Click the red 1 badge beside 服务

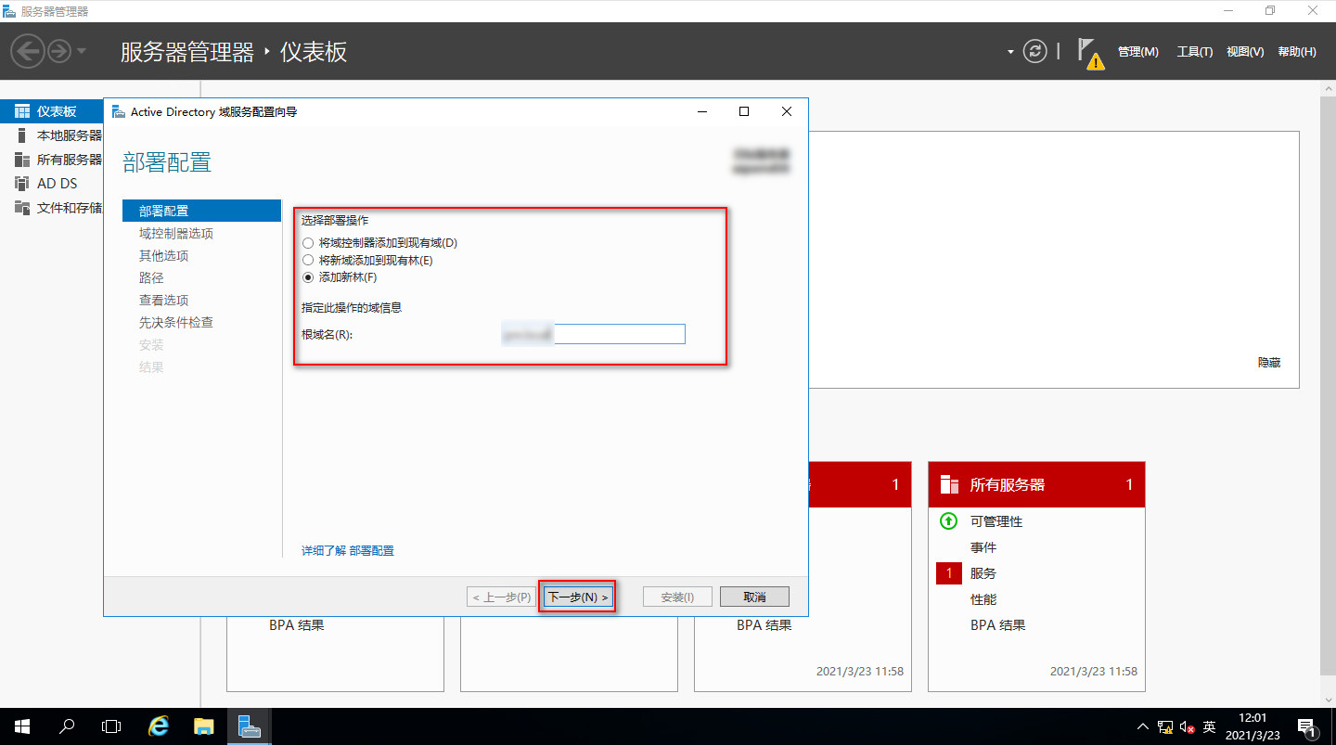tap(948, 573)
